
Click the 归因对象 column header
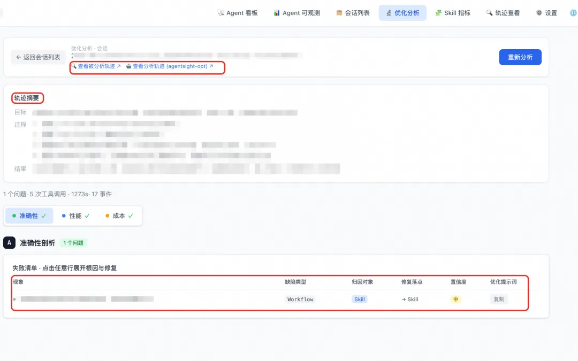(362, 282)
